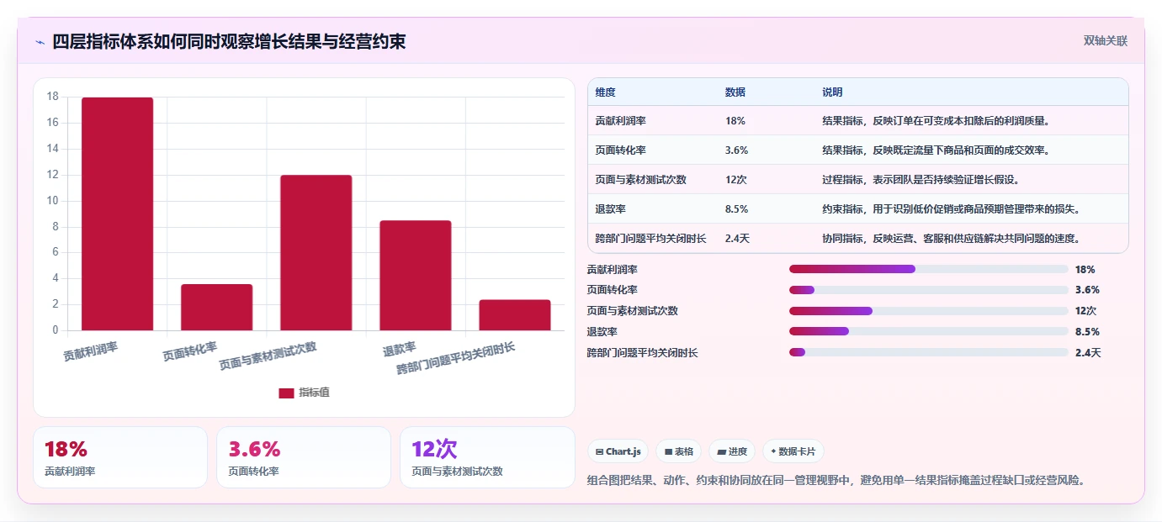This screenshot has height=522, width=1162.
Task: Click the footer summary sentence starting 组合图
Action: tap(836, 481)
